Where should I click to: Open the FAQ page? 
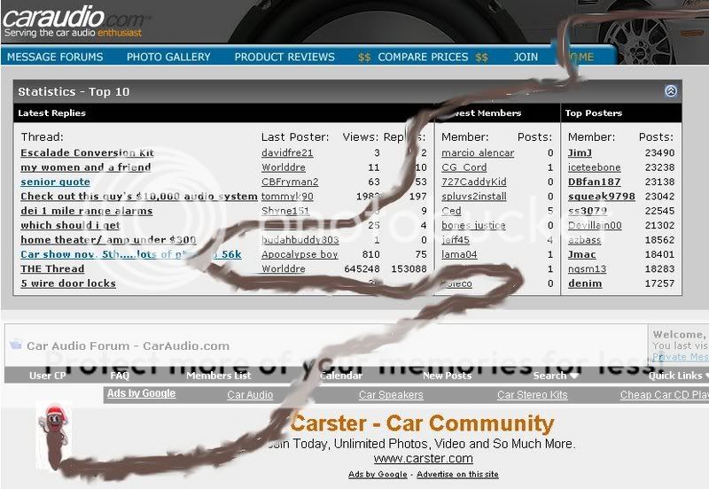click(x=120, y=376)
